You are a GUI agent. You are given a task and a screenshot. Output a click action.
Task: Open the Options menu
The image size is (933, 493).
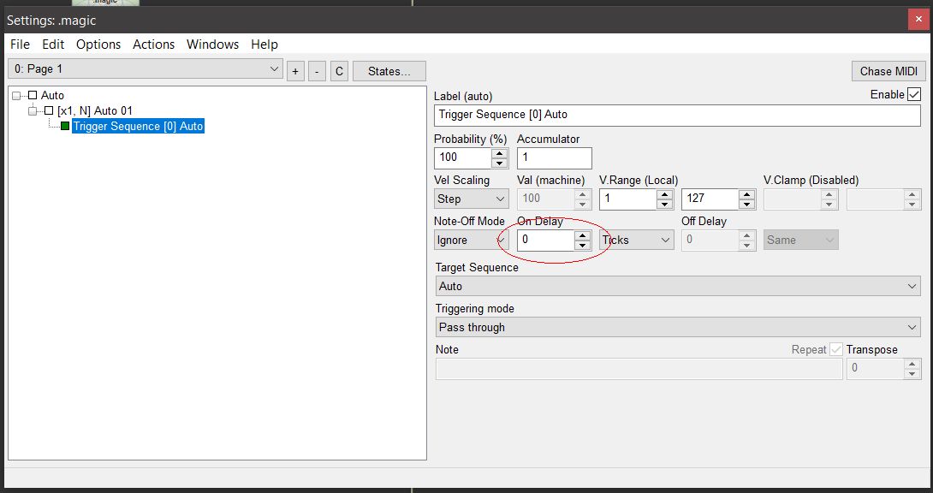98,45
